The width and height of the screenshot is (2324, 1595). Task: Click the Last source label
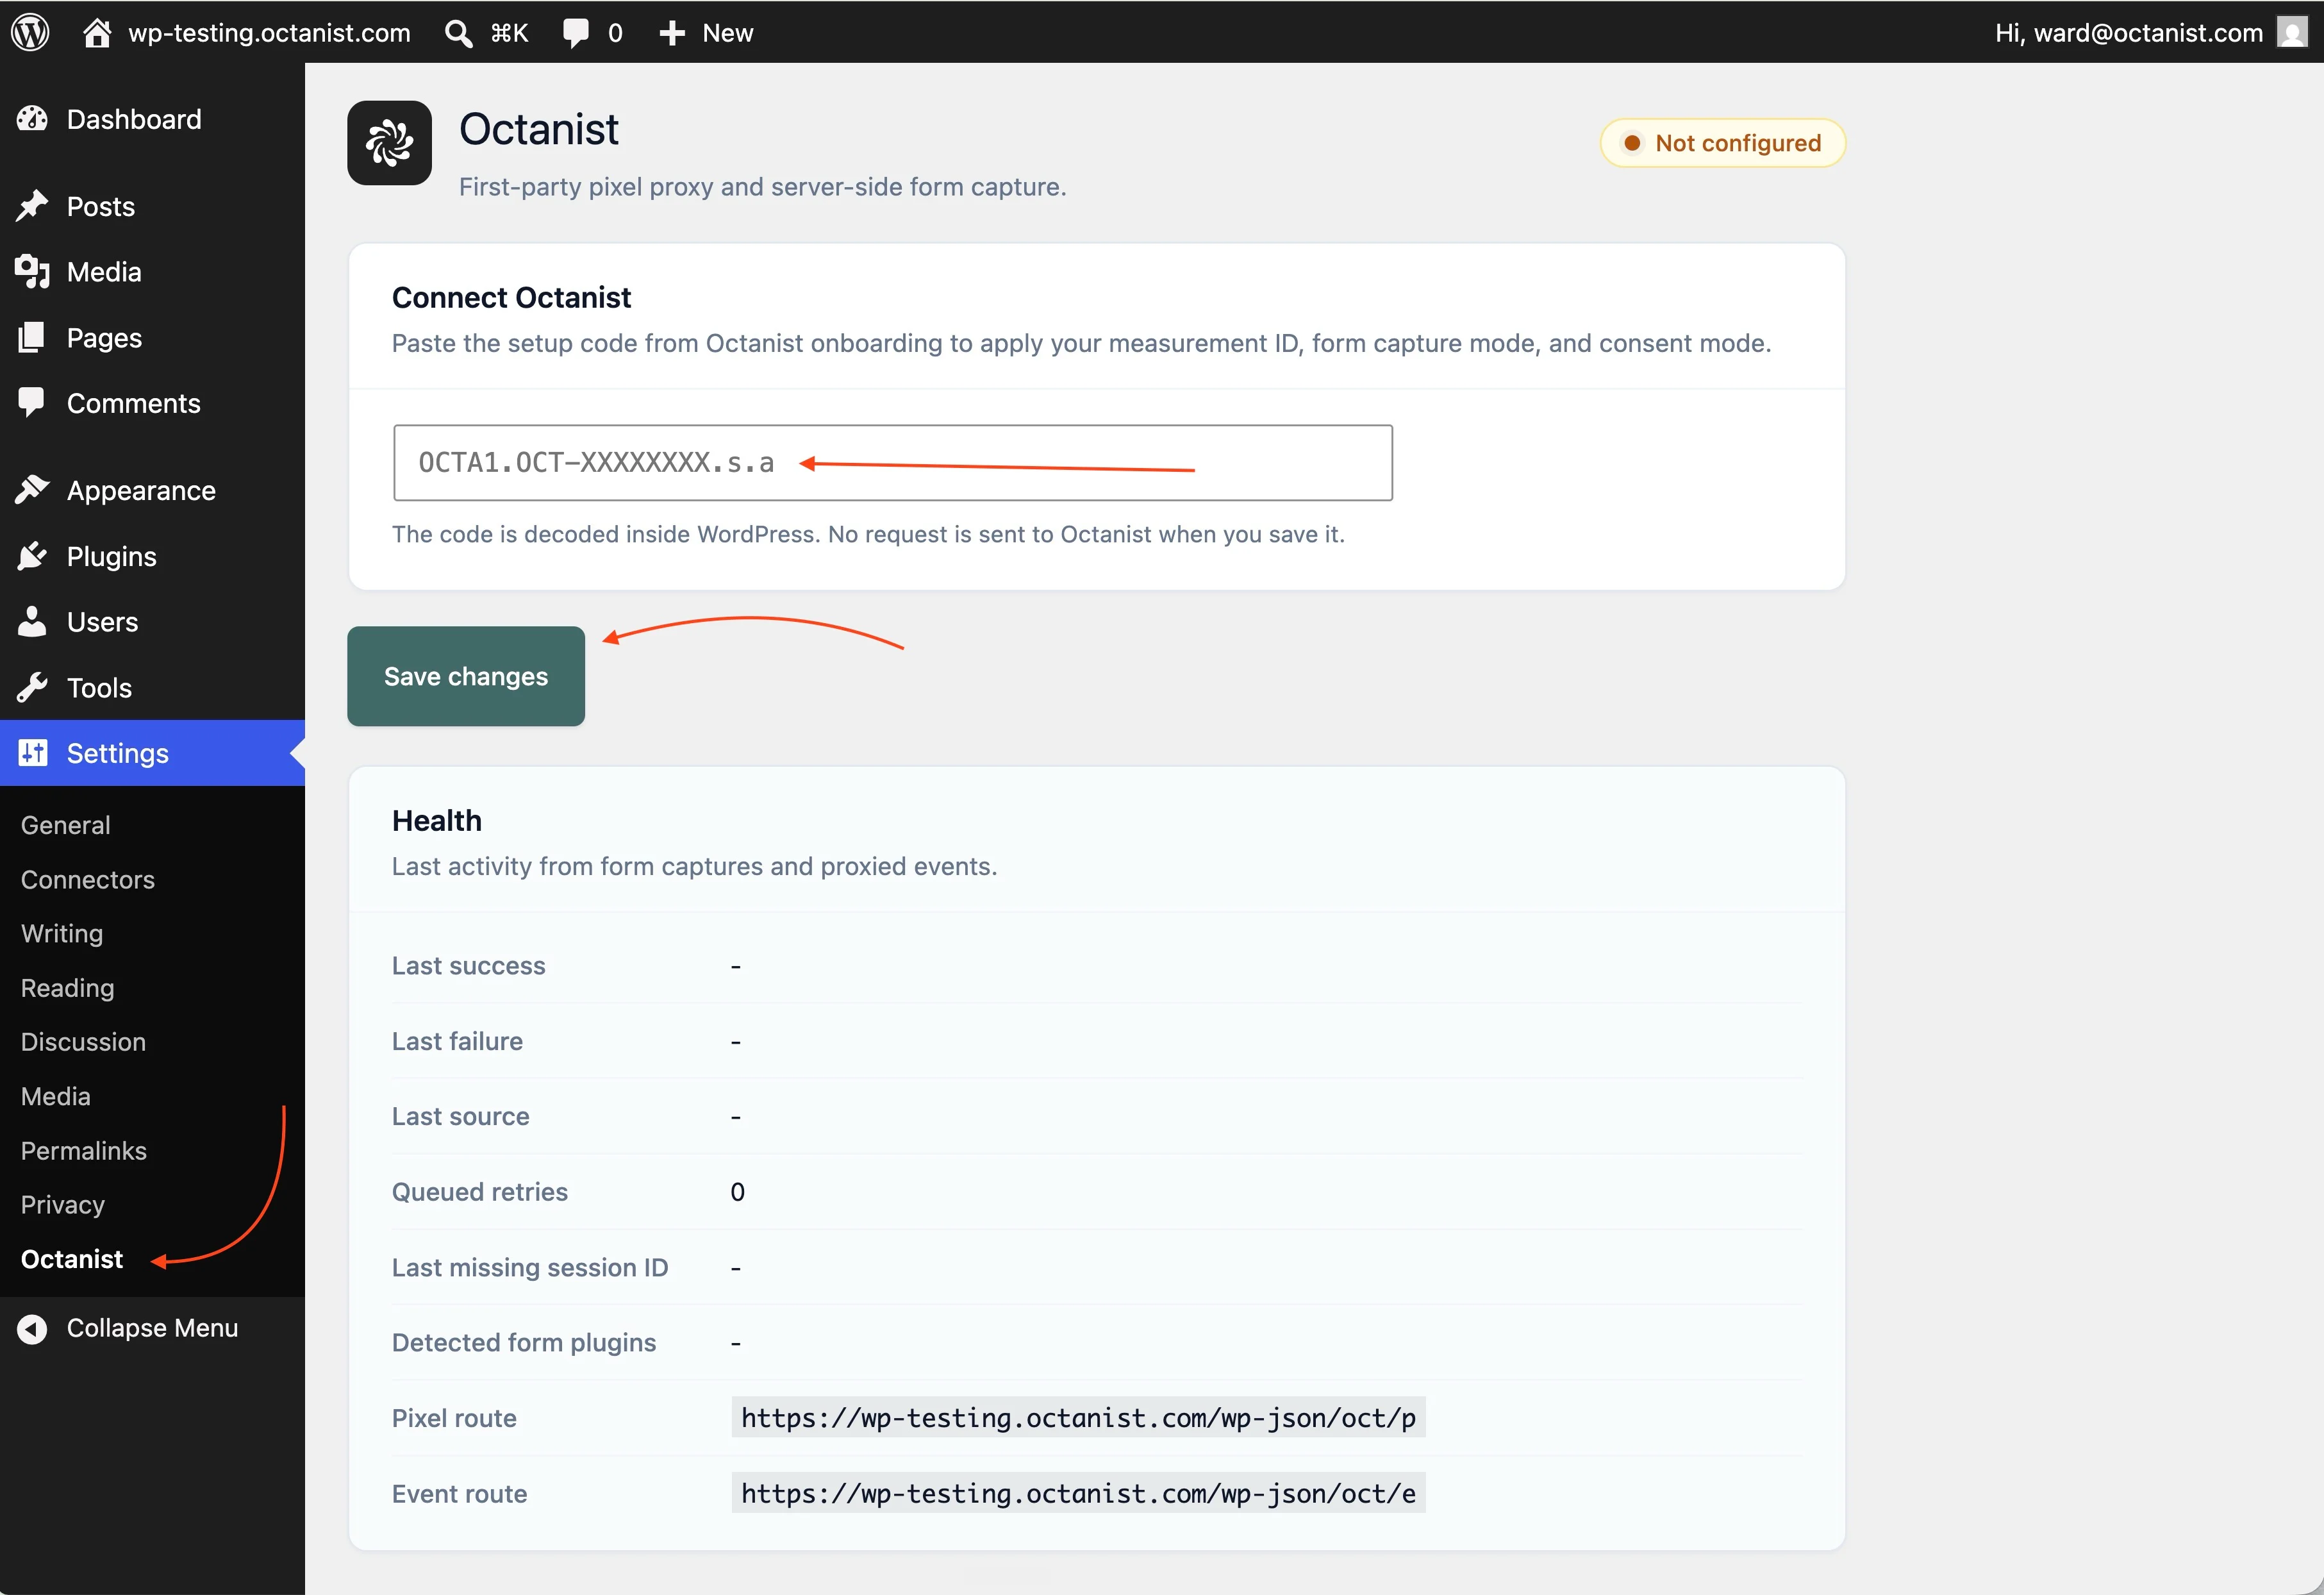pyautogui.click(x=460, y=1116)
